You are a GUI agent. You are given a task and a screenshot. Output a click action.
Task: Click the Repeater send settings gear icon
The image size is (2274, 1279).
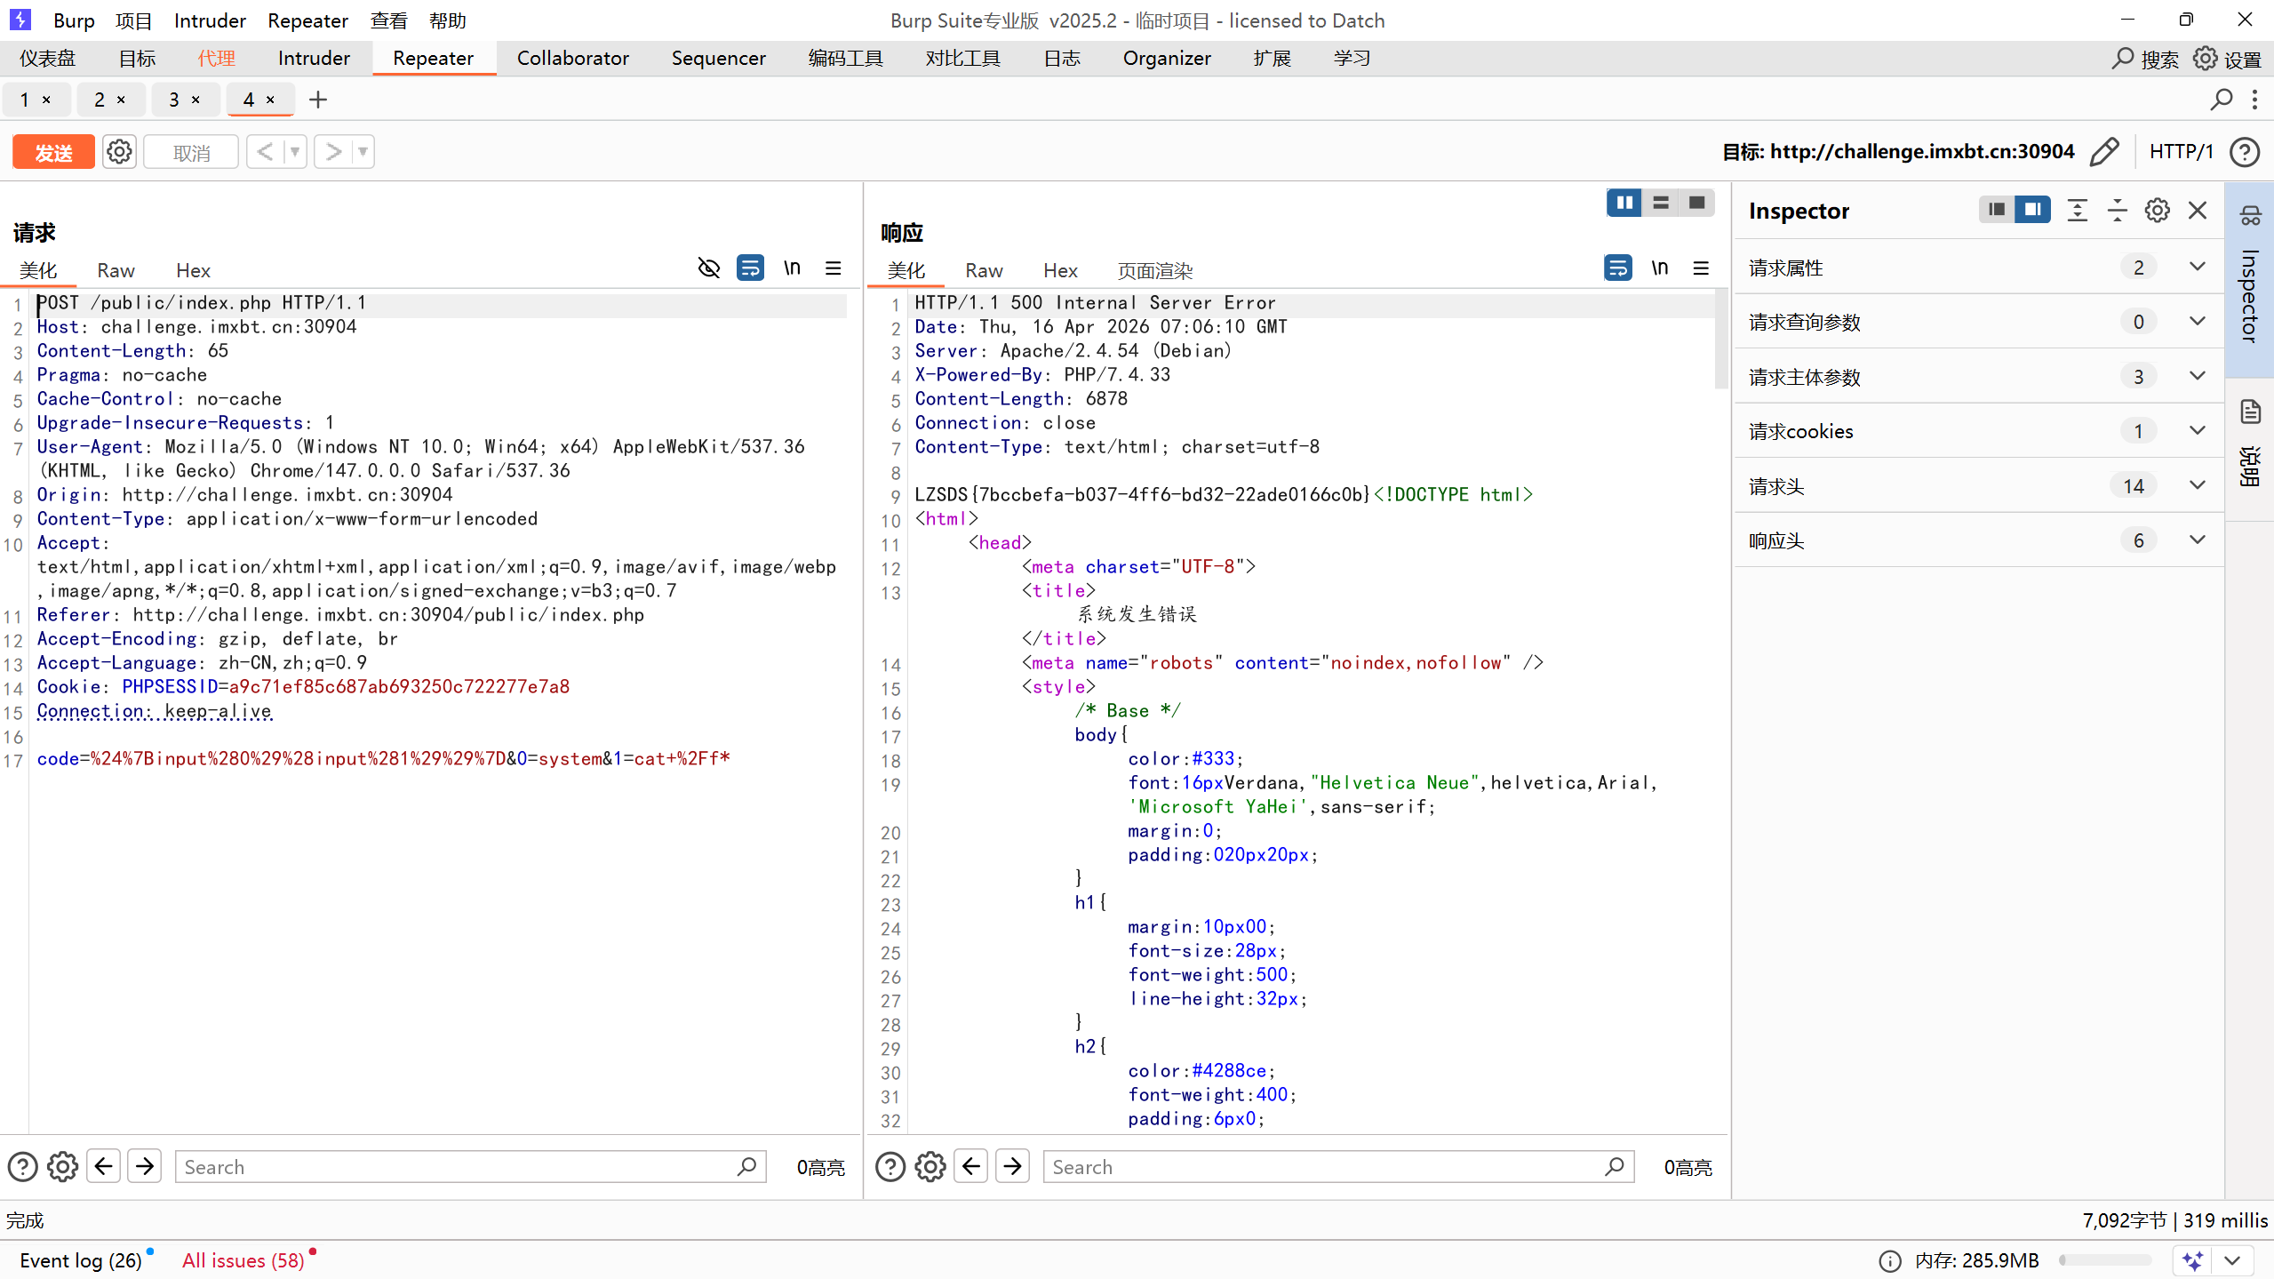pyautogui.click(x=119, y=152)
